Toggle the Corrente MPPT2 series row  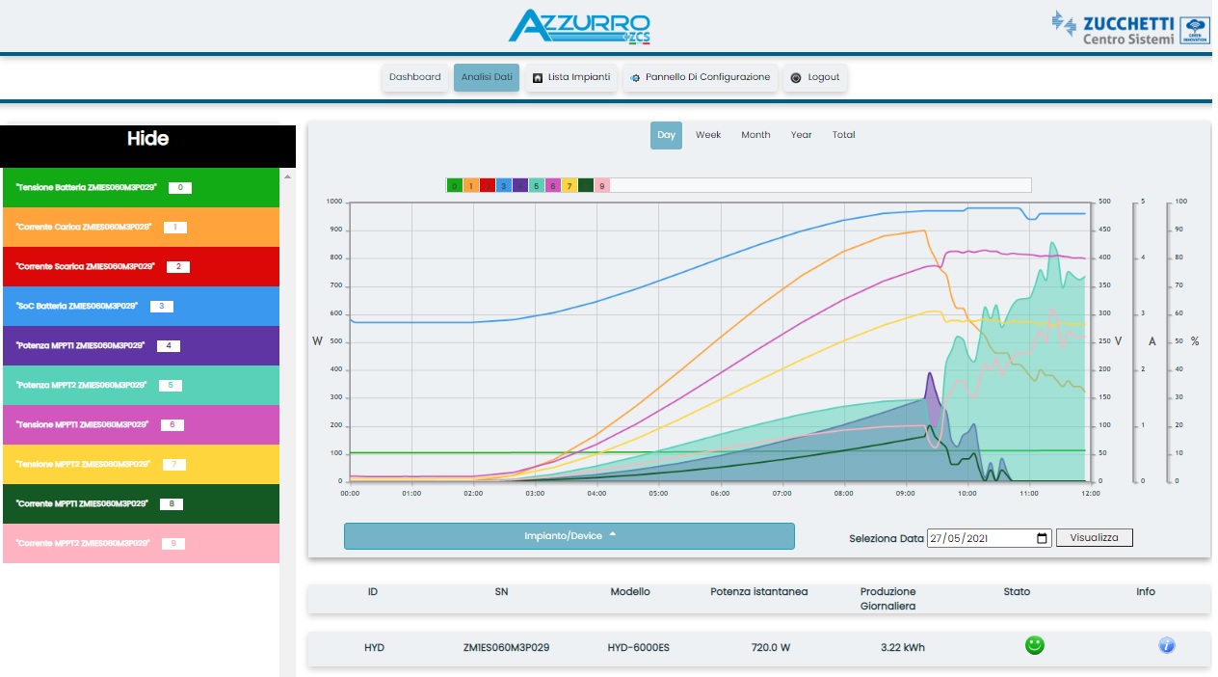[141, 543]
